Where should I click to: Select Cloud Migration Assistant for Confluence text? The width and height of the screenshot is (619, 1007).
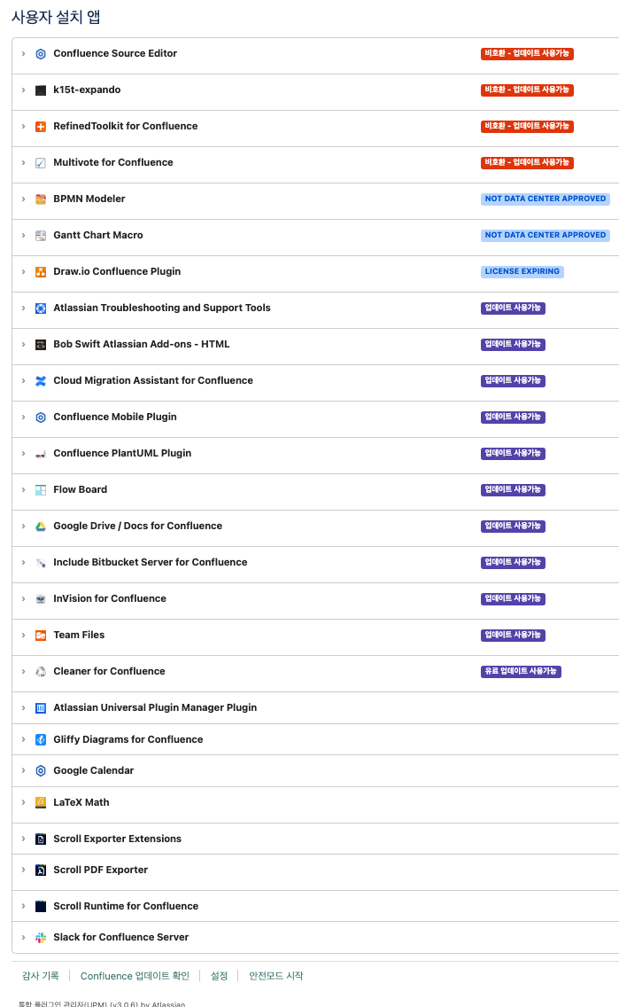point(153,380)
